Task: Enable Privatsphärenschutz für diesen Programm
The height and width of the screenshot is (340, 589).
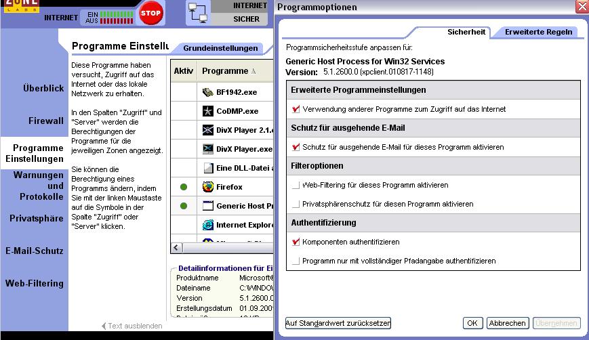Action: 296,204
